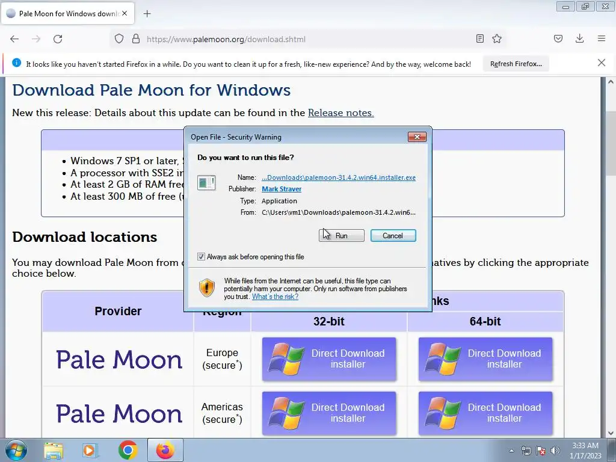
Task: Click the Firefox back arrow
Action: [x=14, y=39]
